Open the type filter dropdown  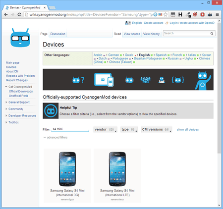tap(129, 130)
